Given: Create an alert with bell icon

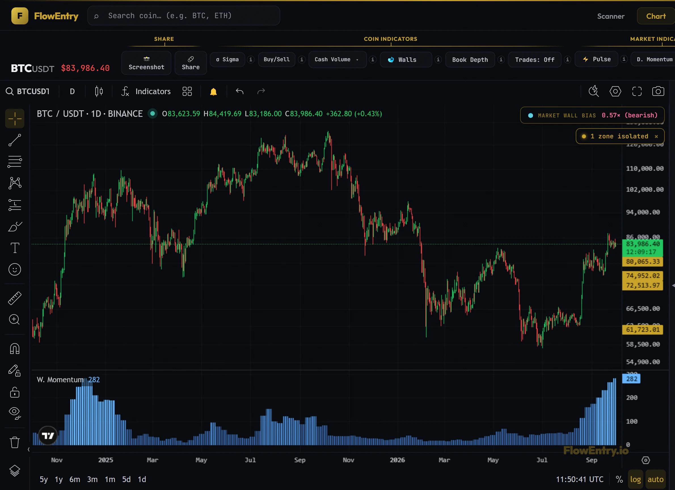Looking at the screenshot, I should coord(213,91).
